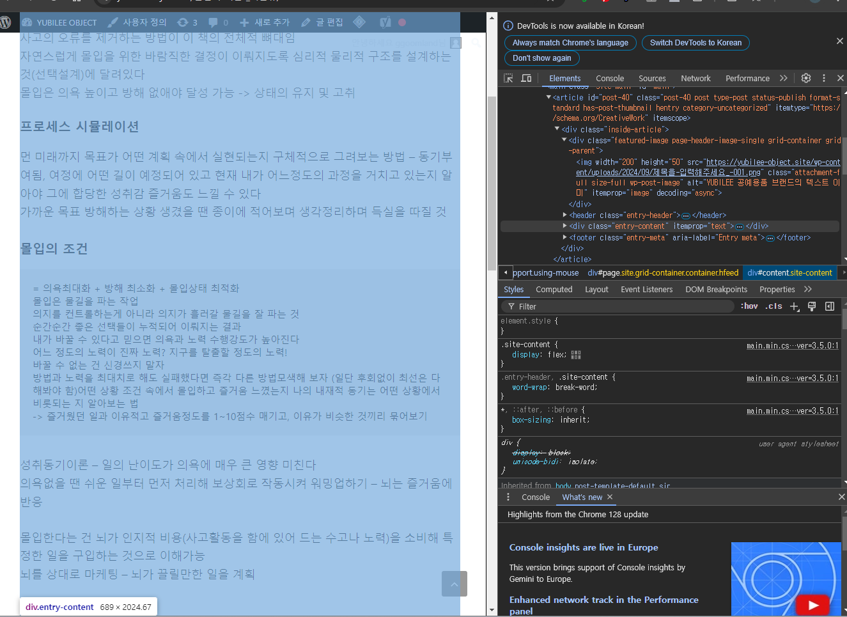The image size is (847, 617).
Task: Toggle the .cls element classes pane
Action: point(773,306)
